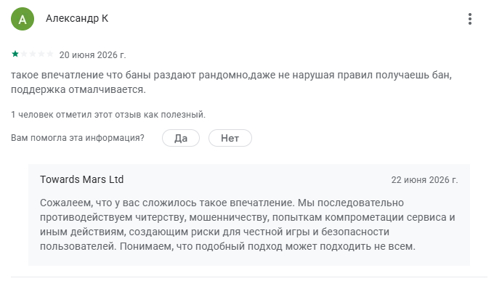Click the fifth empty rating star
The height and width of the screenshot is (281, 494).
point(50,54)
